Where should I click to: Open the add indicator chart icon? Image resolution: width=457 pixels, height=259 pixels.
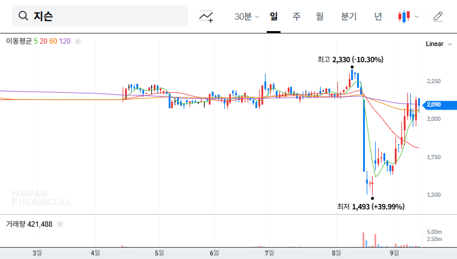pos(206,16)
